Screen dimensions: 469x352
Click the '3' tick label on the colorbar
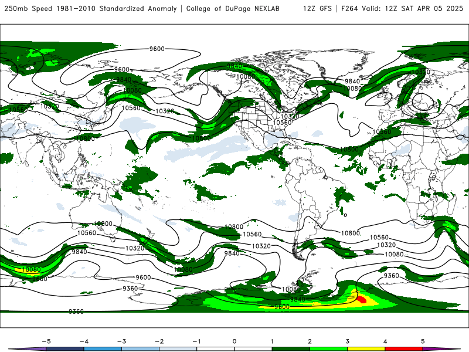[347, 341]
